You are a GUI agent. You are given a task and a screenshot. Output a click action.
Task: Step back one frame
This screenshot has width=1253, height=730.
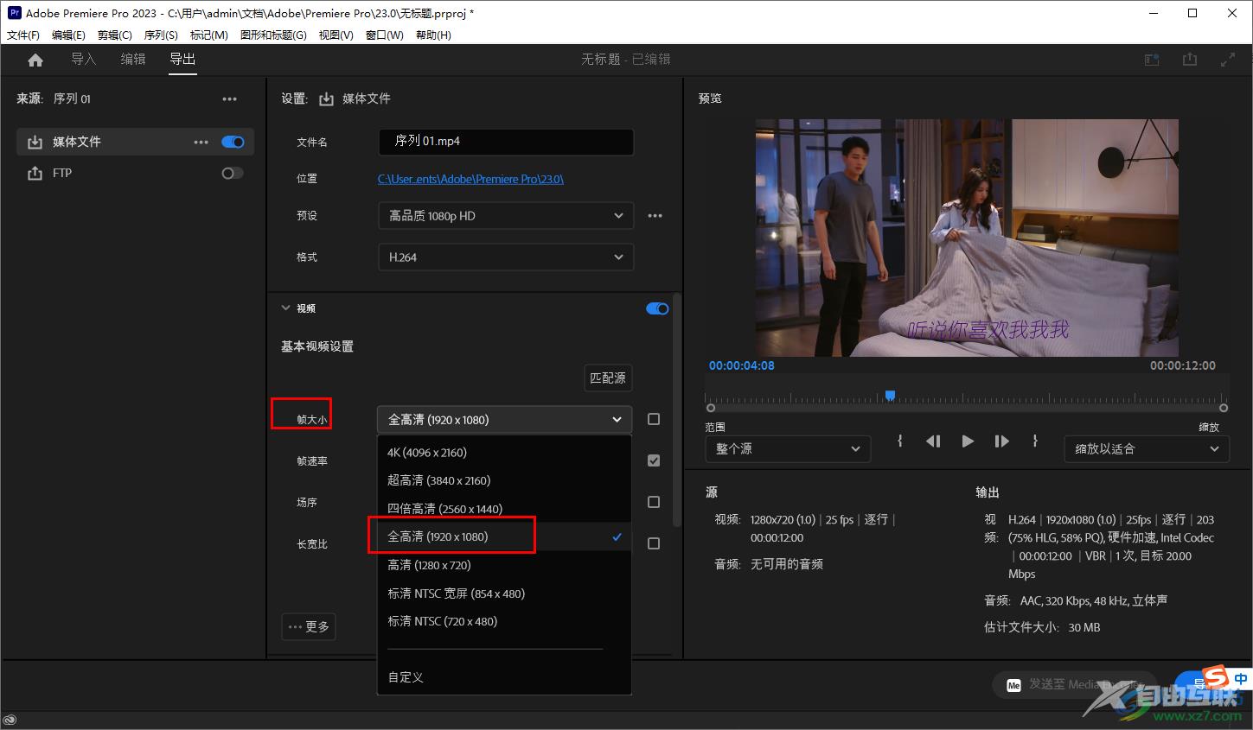point(933,441)
